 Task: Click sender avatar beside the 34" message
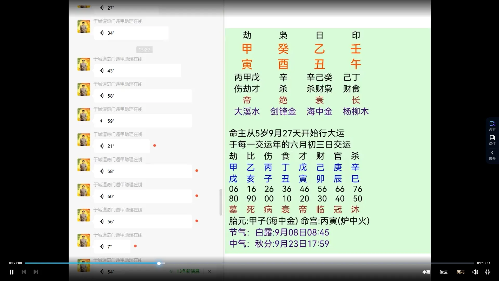(x=84, y=27)
